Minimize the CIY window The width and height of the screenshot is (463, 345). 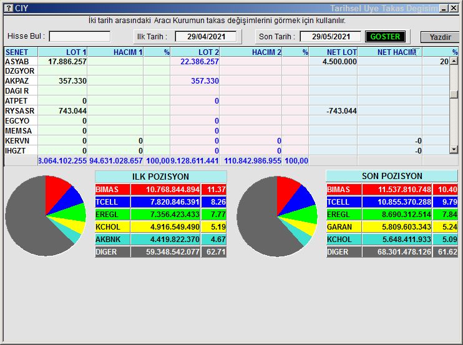pos(444,8)
